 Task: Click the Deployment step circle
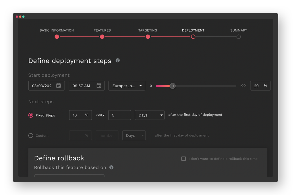pos(193,37)
